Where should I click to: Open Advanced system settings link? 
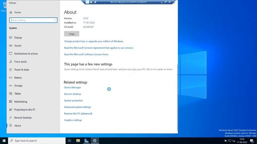pyautogui.click(x=78, y=107)
